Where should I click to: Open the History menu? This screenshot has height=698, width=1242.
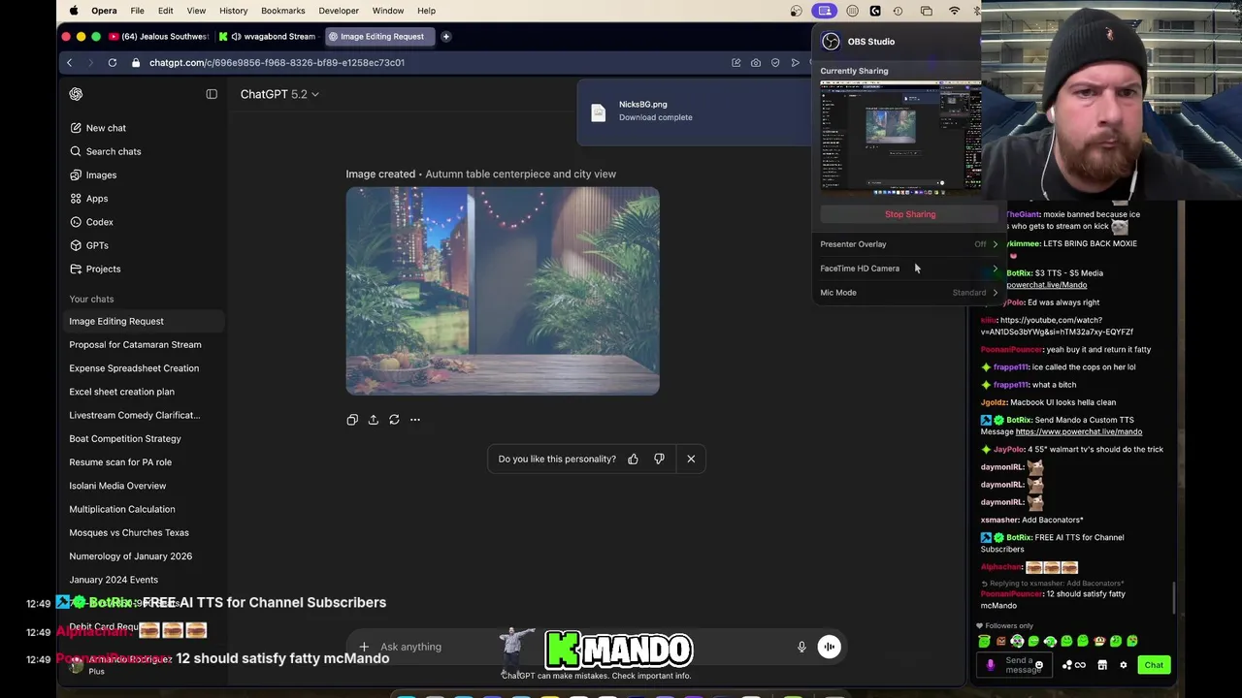tap(233, 11)
